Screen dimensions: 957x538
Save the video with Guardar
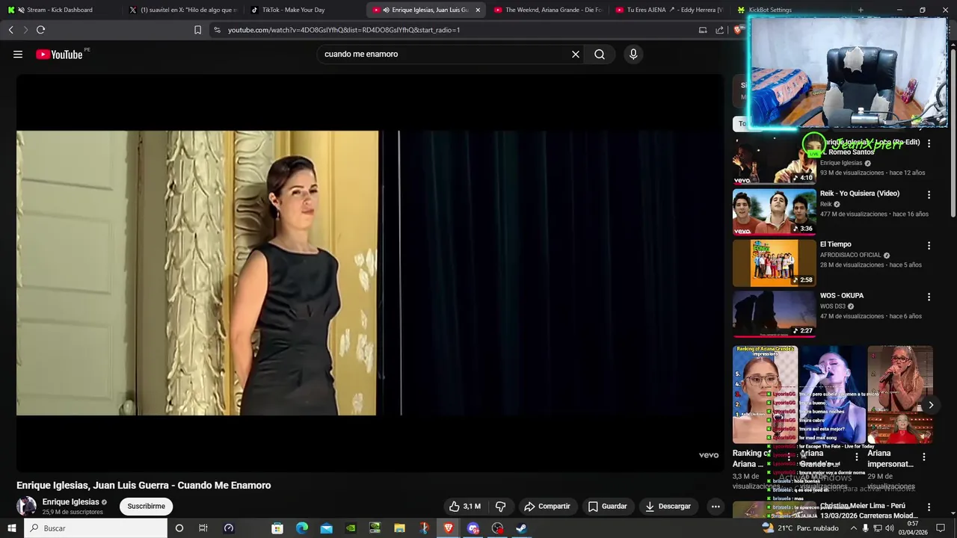[607, 507]
